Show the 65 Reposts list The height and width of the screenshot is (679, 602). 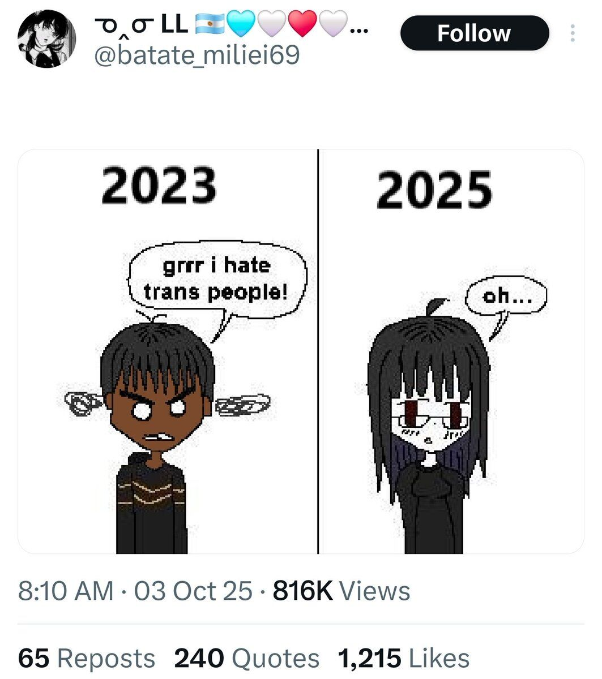pyautogui.click(x=87, y=659)
